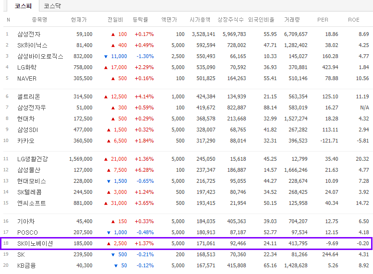
Task: Click the PER column header
Action: pos(323,20)
